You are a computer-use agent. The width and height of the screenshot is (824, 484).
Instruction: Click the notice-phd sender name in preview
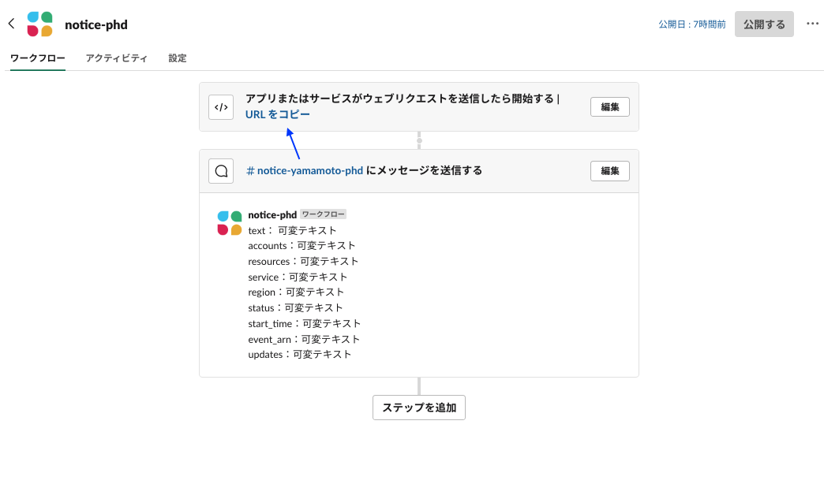coord(272,214)
